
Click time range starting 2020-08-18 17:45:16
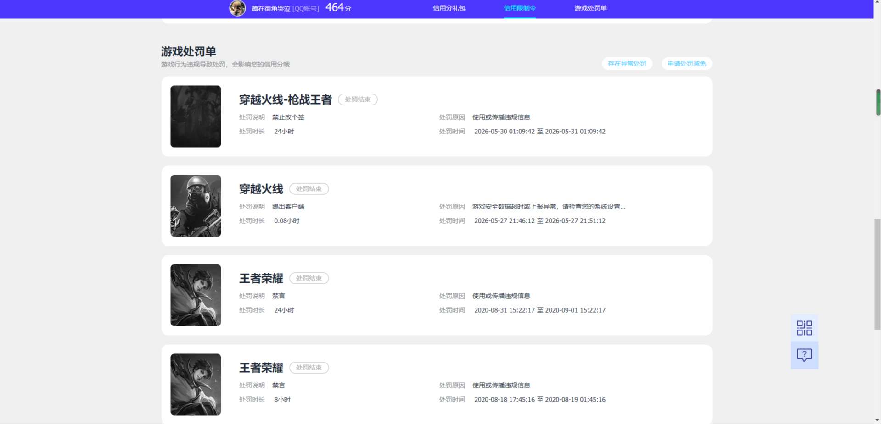pyautogui.click(x=540, y=400)
